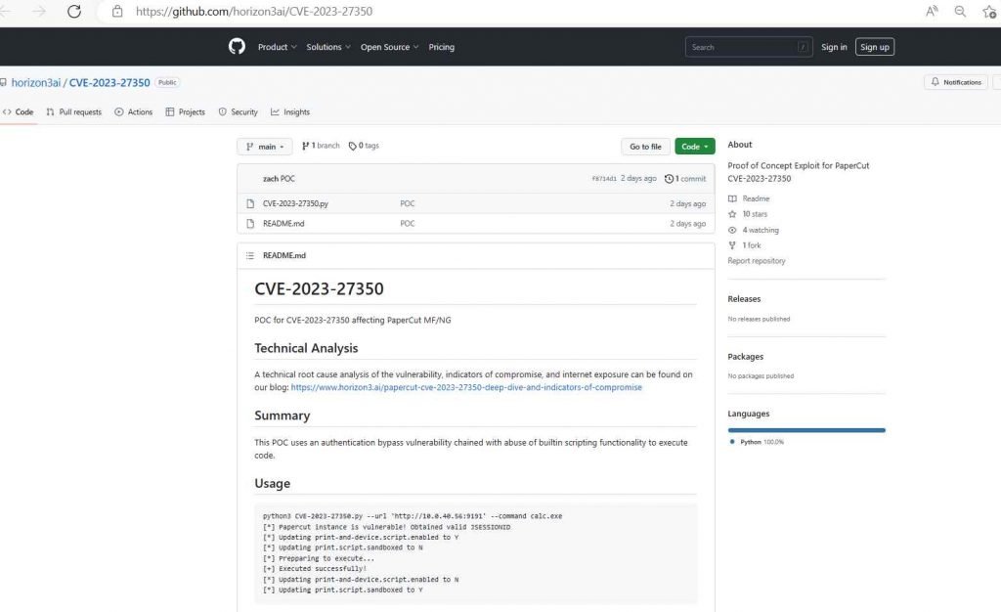Click the fork icon next to 1 fork
The height and width of the screenshot is (612, 1001).
coord(732,245)
